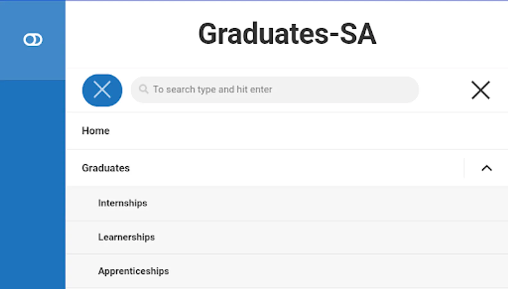Open the Learnerships submenu link
The width and height of the screenshot is (508, 289).
126,237
